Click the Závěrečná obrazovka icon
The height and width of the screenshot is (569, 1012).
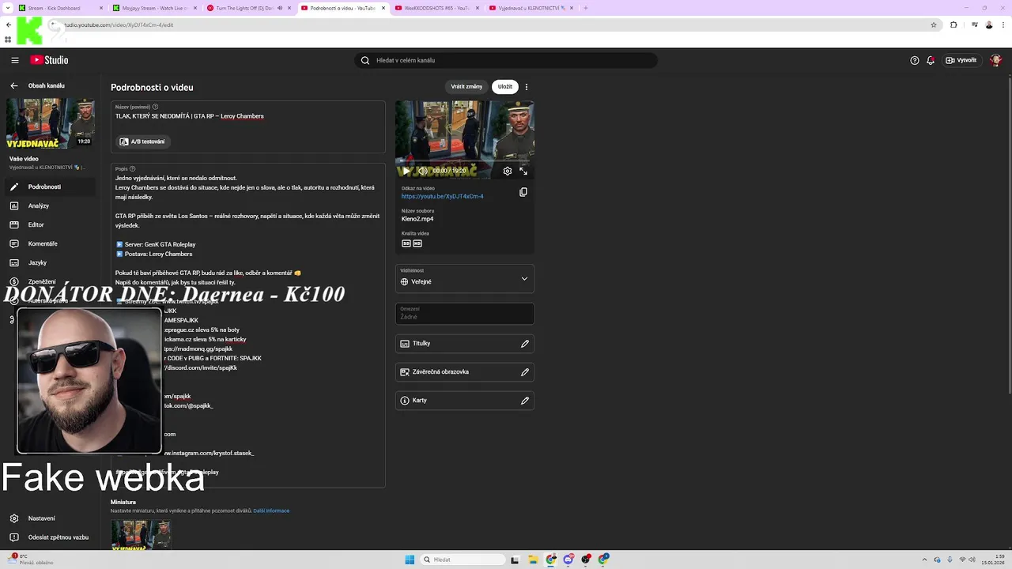405,372
